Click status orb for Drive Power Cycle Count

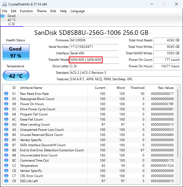pos(6,109)
